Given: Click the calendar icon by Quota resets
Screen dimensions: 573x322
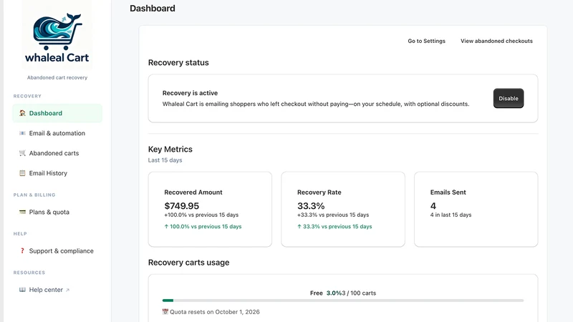Looking at the screenshot, I should (165, 312).
